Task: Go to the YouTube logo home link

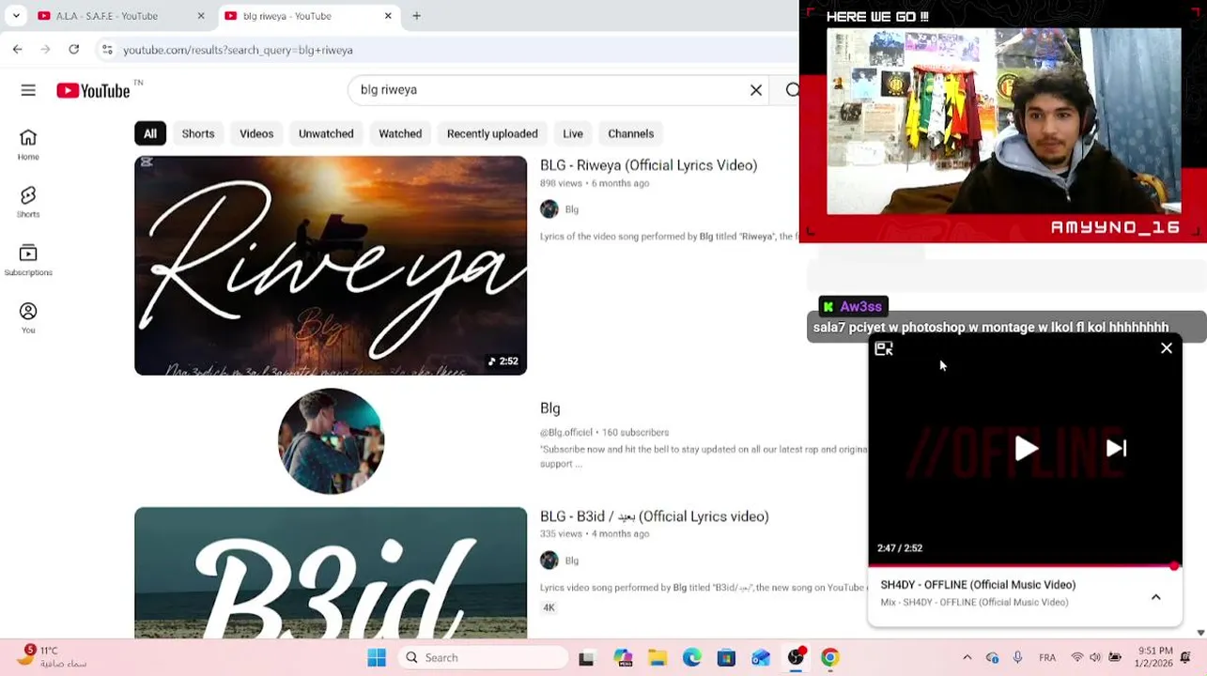Action: (x=93, y=90)
